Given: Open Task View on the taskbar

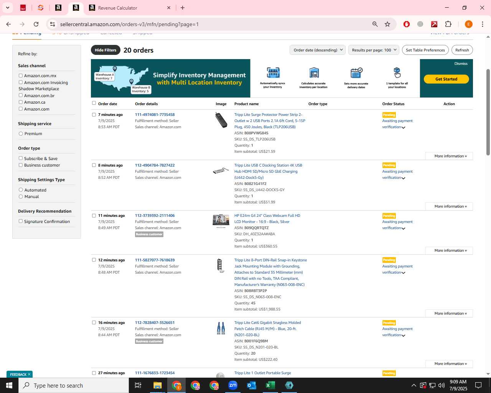Looking at the screenshot, I should 138,385.
